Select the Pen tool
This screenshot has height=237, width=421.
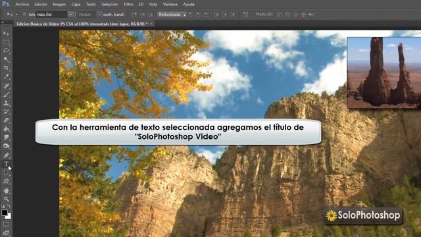coord(6,155)
